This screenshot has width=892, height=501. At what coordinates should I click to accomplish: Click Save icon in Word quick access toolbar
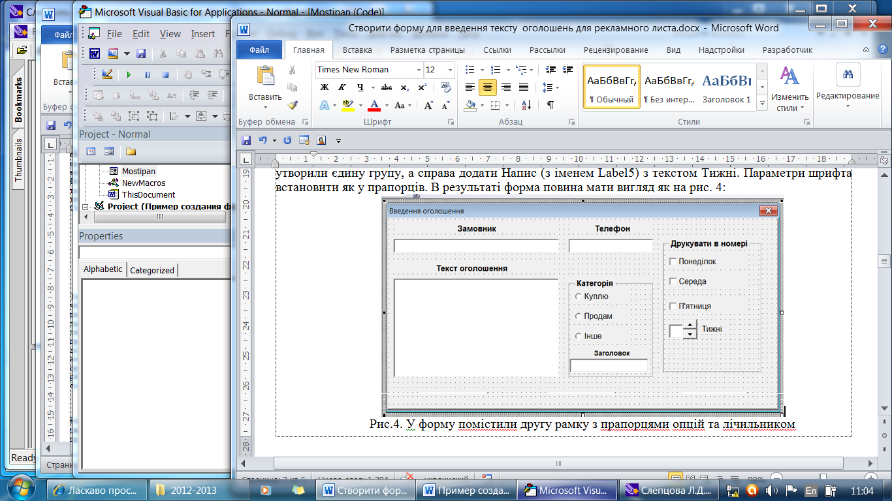[x=246, y=140]
